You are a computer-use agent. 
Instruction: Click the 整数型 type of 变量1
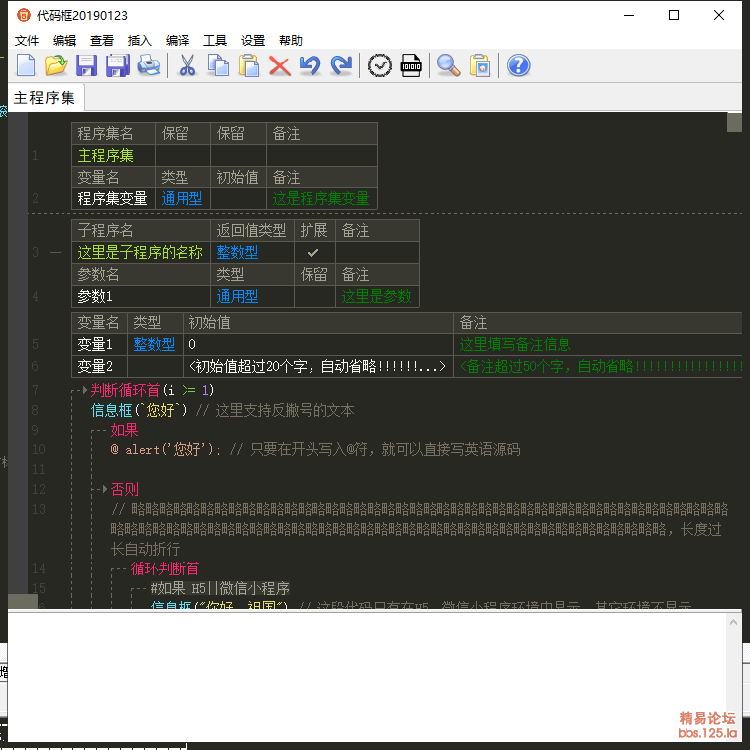[x=155, y=344]
